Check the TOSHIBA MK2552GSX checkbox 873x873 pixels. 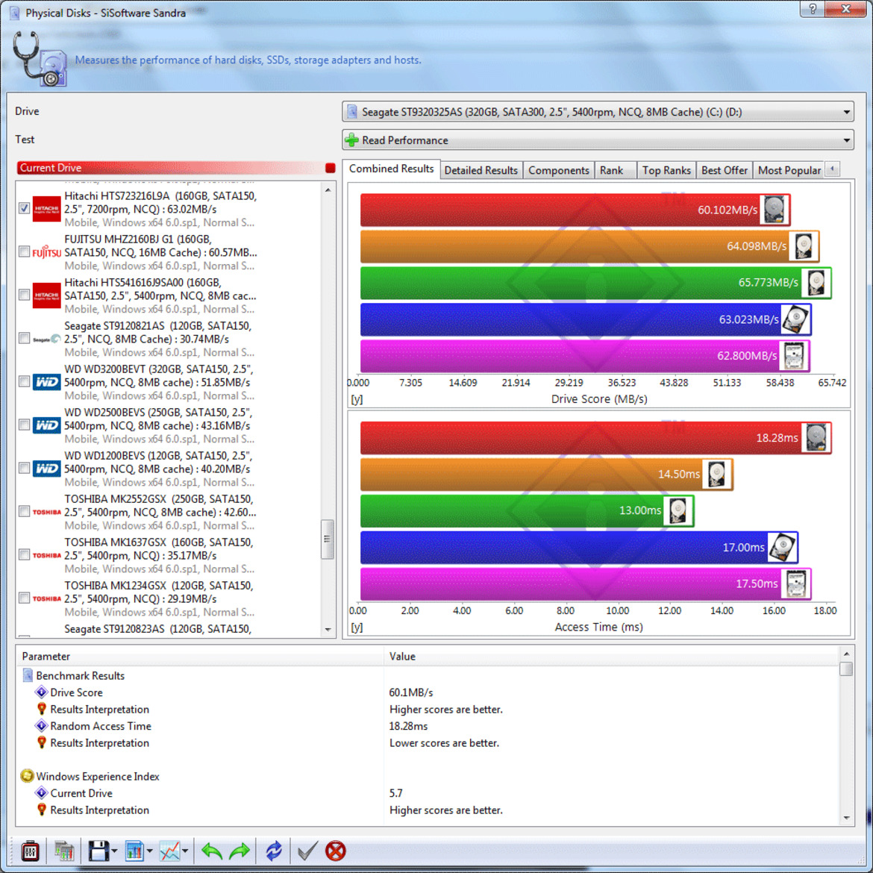(24, 511)
